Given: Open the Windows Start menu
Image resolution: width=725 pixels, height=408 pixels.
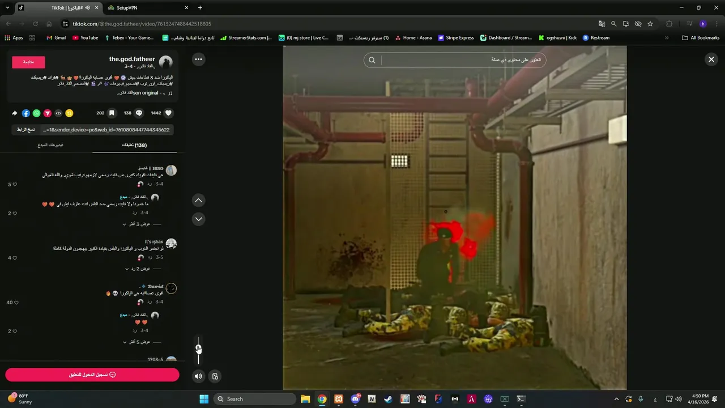Looking at the screenshot, I should pyautogui.click(x=204, y=399).
